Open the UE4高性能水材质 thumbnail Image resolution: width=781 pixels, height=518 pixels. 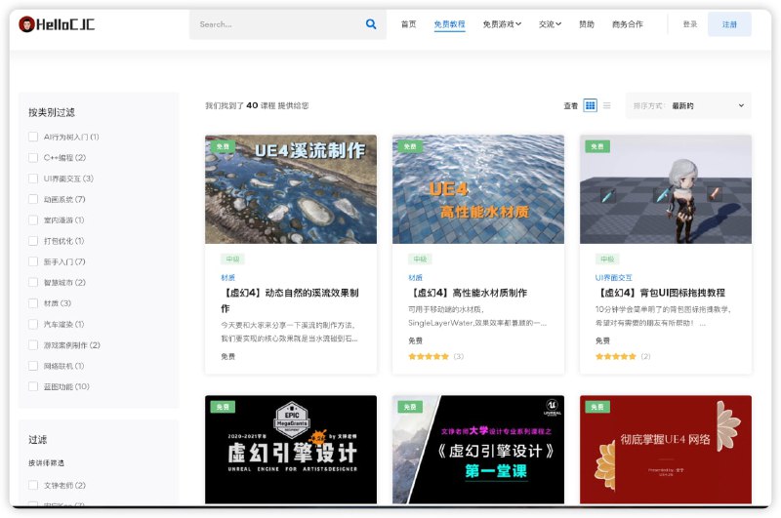[x=478, y=189]
